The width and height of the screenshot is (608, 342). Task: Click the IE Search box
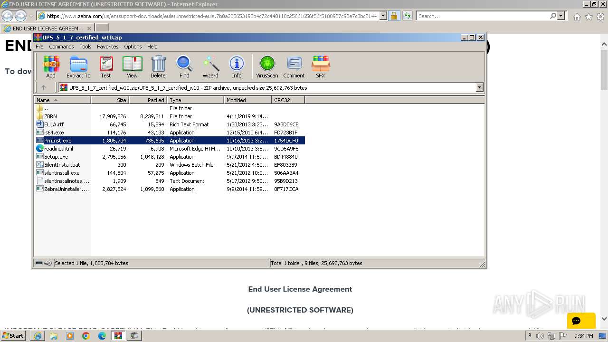tap(482, 16)
